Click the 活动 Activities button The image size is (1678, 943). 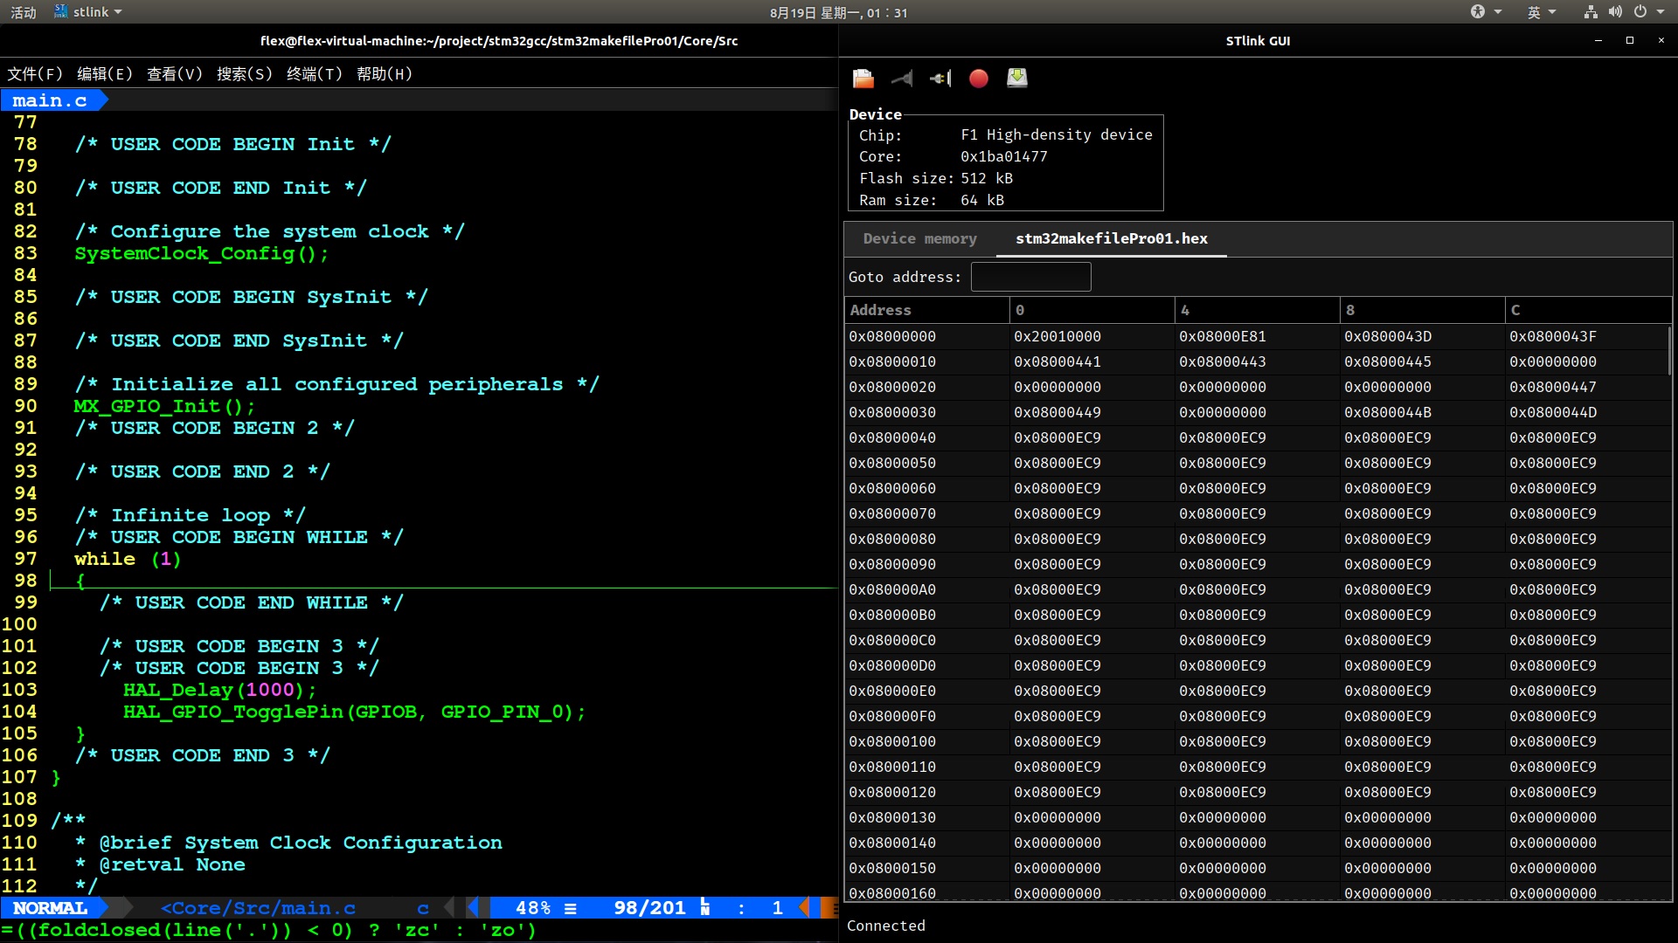(24, 12)
